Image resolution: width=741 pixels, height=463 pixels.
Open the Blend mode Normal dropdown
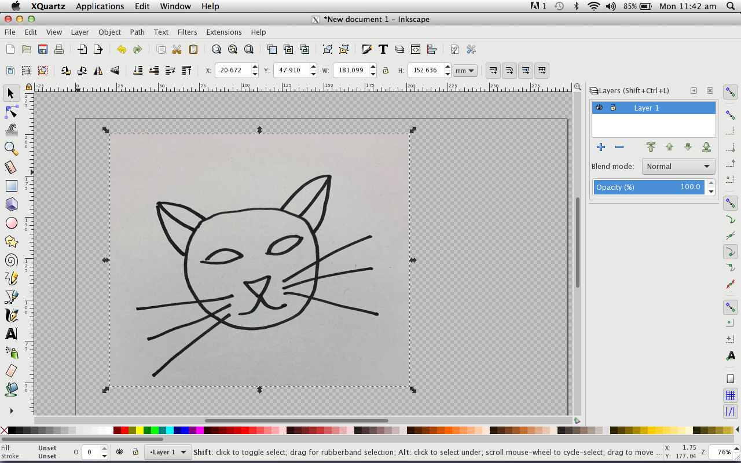pos(678,167)
